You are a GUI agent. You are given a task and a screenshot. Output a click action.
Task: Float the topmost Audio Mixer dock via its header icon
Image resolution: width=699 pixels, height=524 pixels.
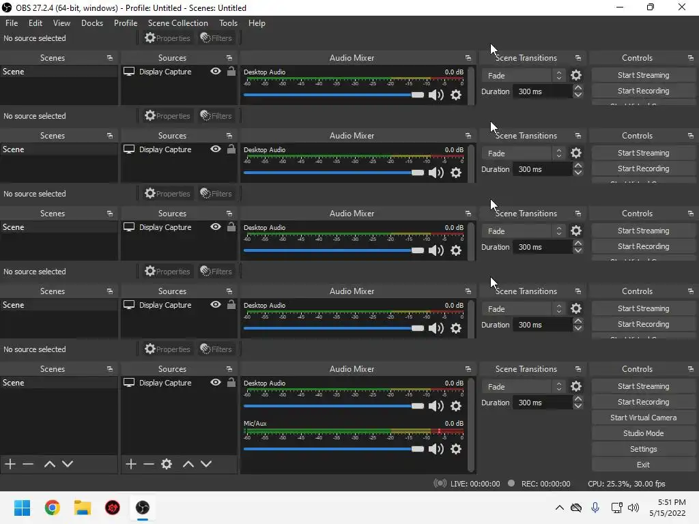click(x=468, y=58)
